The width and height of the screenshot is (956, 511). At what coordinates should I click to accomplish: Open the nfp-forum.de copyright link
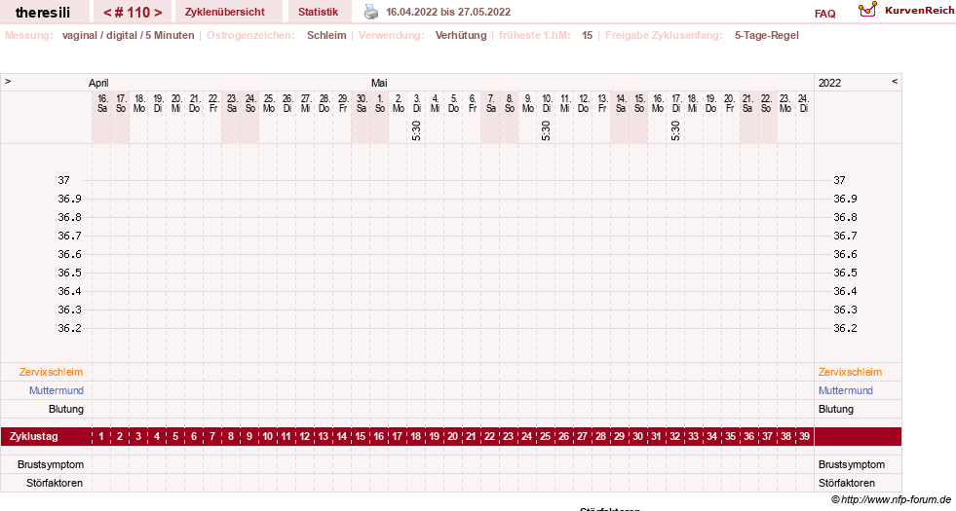pyautogui.click(x=891, y=500)
